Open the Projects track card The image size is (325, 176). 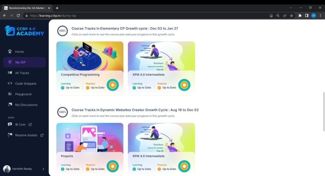click(x=90, y=149)
